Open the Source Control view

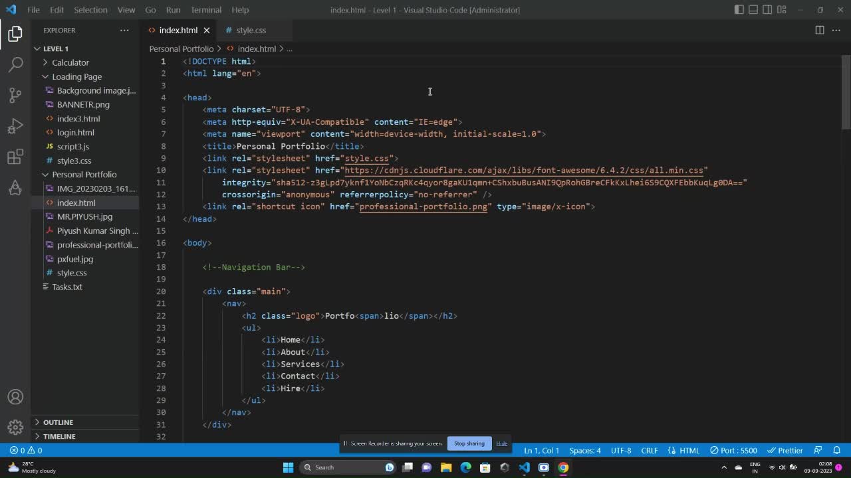click(x=15, y=95)
